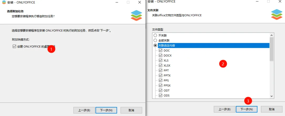285x116 pixels.
Task: Select the 全部关联 radio option
Action: pos(155,41)
